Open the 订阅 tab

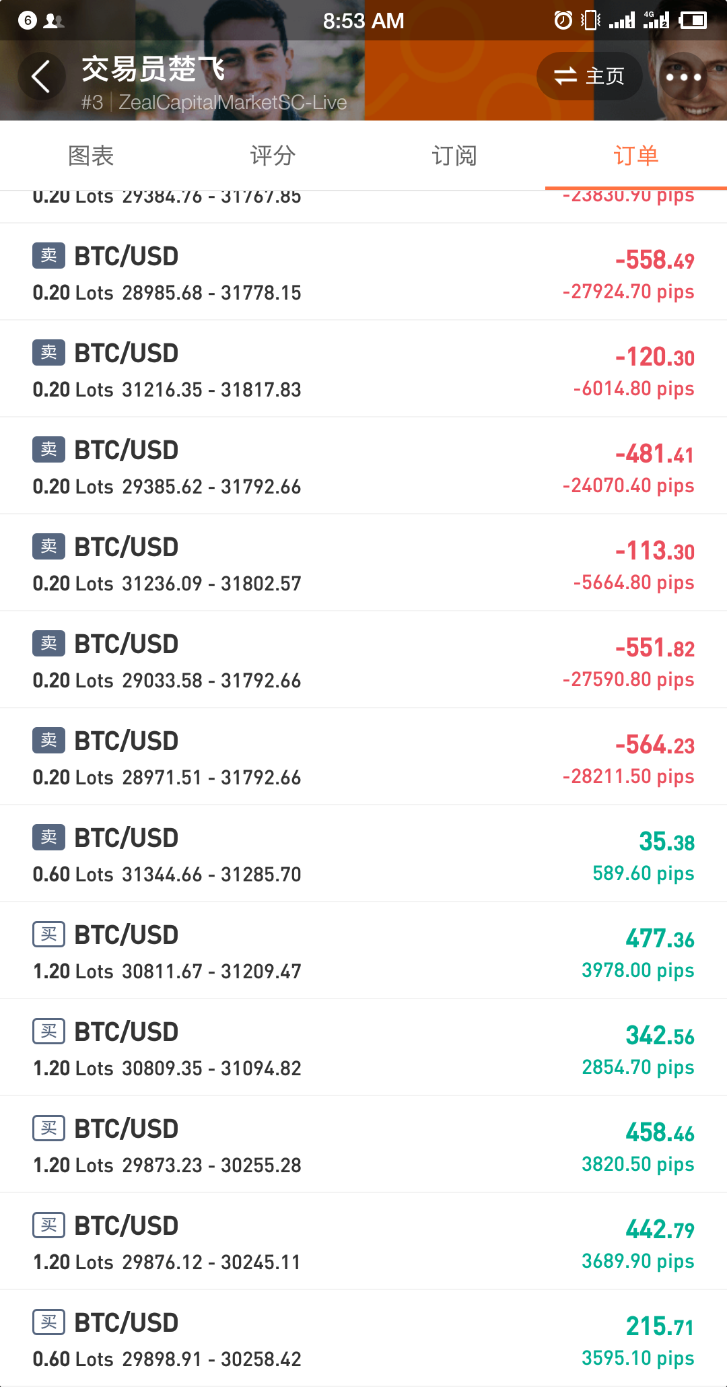(x=454, y=156)
